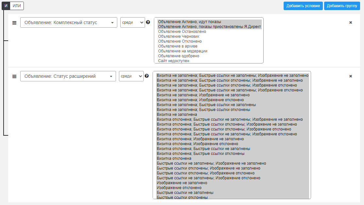
Task: Switch group logic to ИЛИ
Action: (17, 6)
